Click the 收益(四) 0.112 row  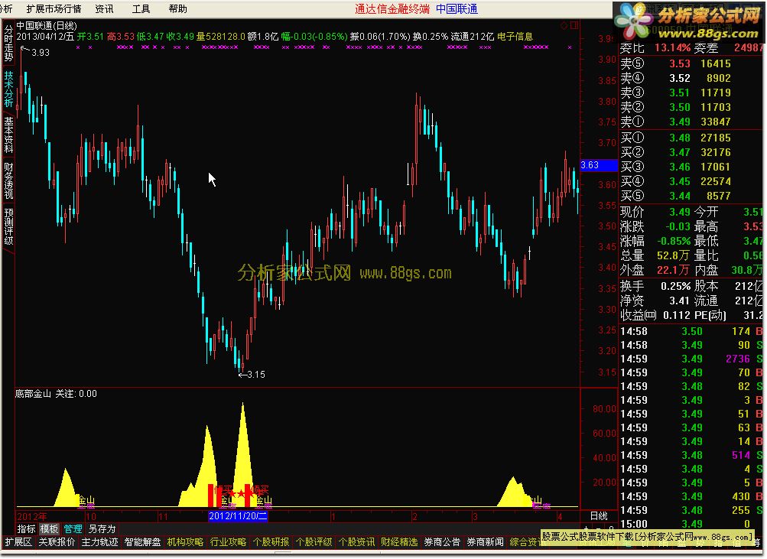coord(655,316)
